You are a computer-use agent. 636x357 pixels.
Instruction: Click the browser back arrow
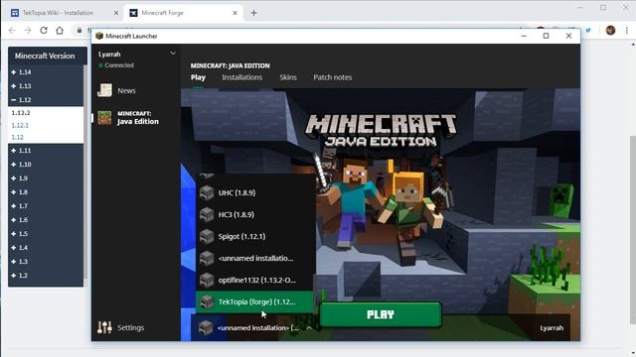[12, 31]
